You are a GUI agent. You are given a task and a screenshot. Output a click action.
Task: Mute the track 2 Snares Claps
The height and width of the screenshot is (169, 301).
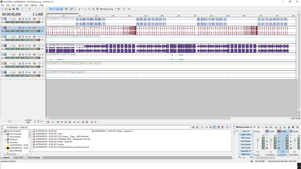coord(40,28)
